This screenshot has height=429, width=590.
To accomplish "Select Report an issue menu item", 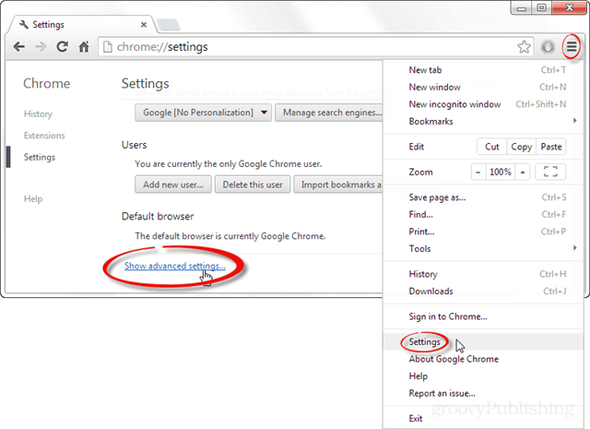I will coord(483,394).
